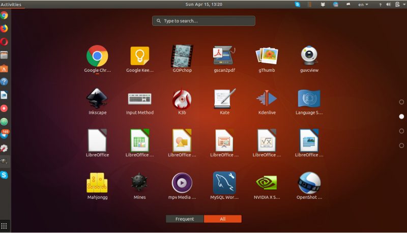Viewport: 407px width, 233px height.
Task: Open the Files manager in the dock
Action: point(4,55)
